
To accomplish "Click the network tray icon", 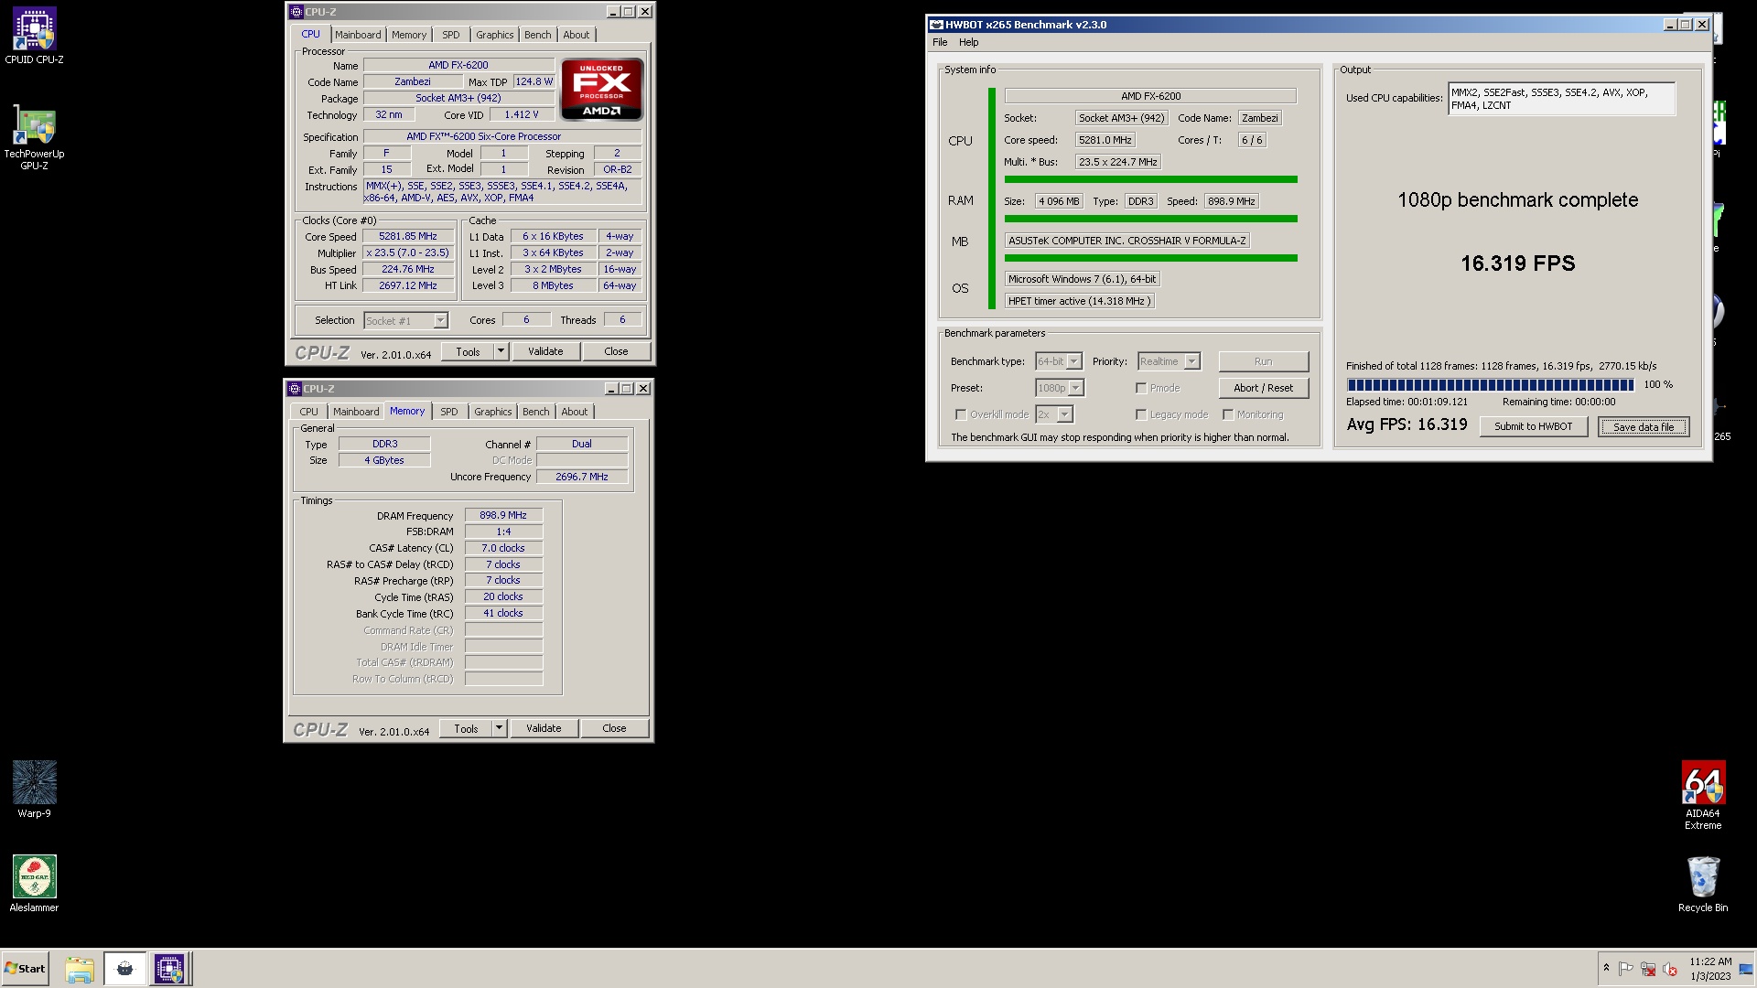I will tap(1648, 968).
